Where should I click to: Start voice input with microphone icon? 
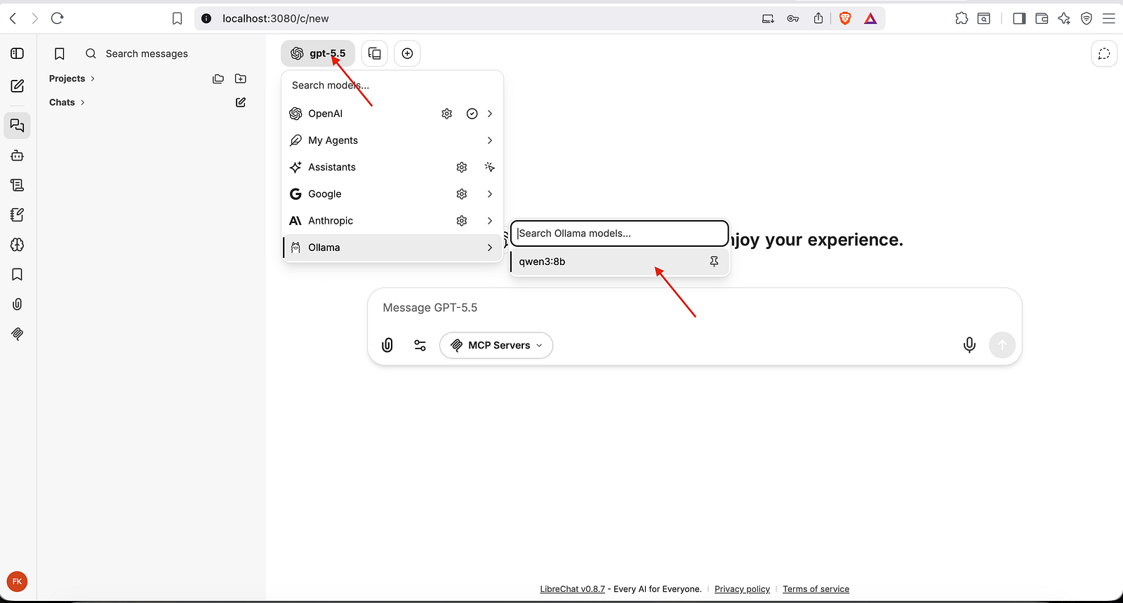coord(969,345)
